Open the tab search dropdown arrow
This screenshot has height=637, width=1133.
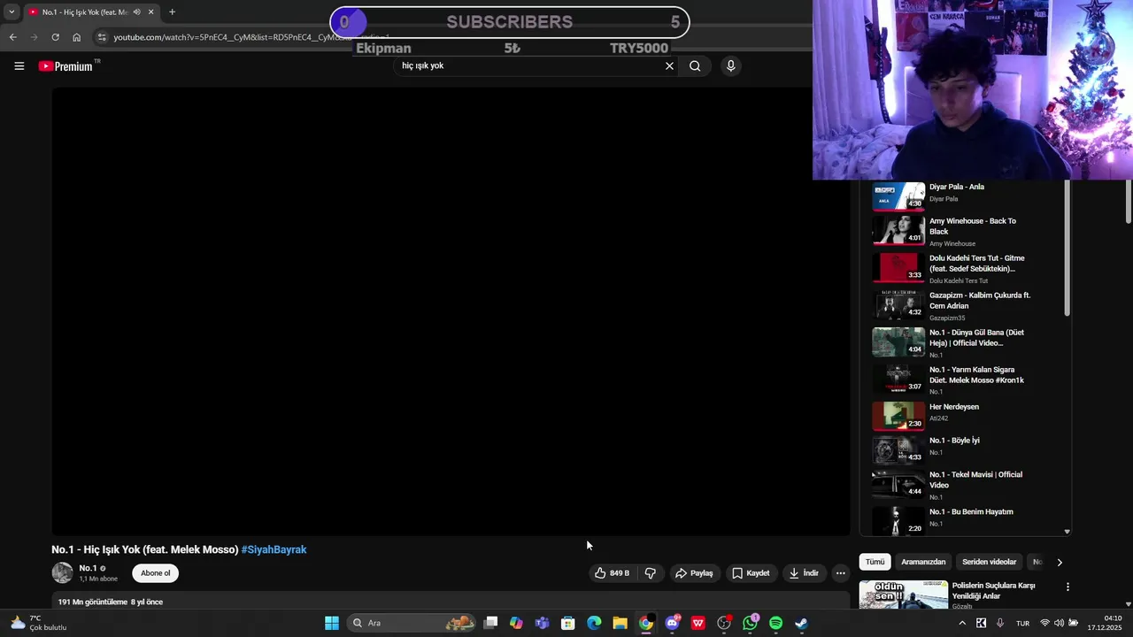[x=12, y=12]
